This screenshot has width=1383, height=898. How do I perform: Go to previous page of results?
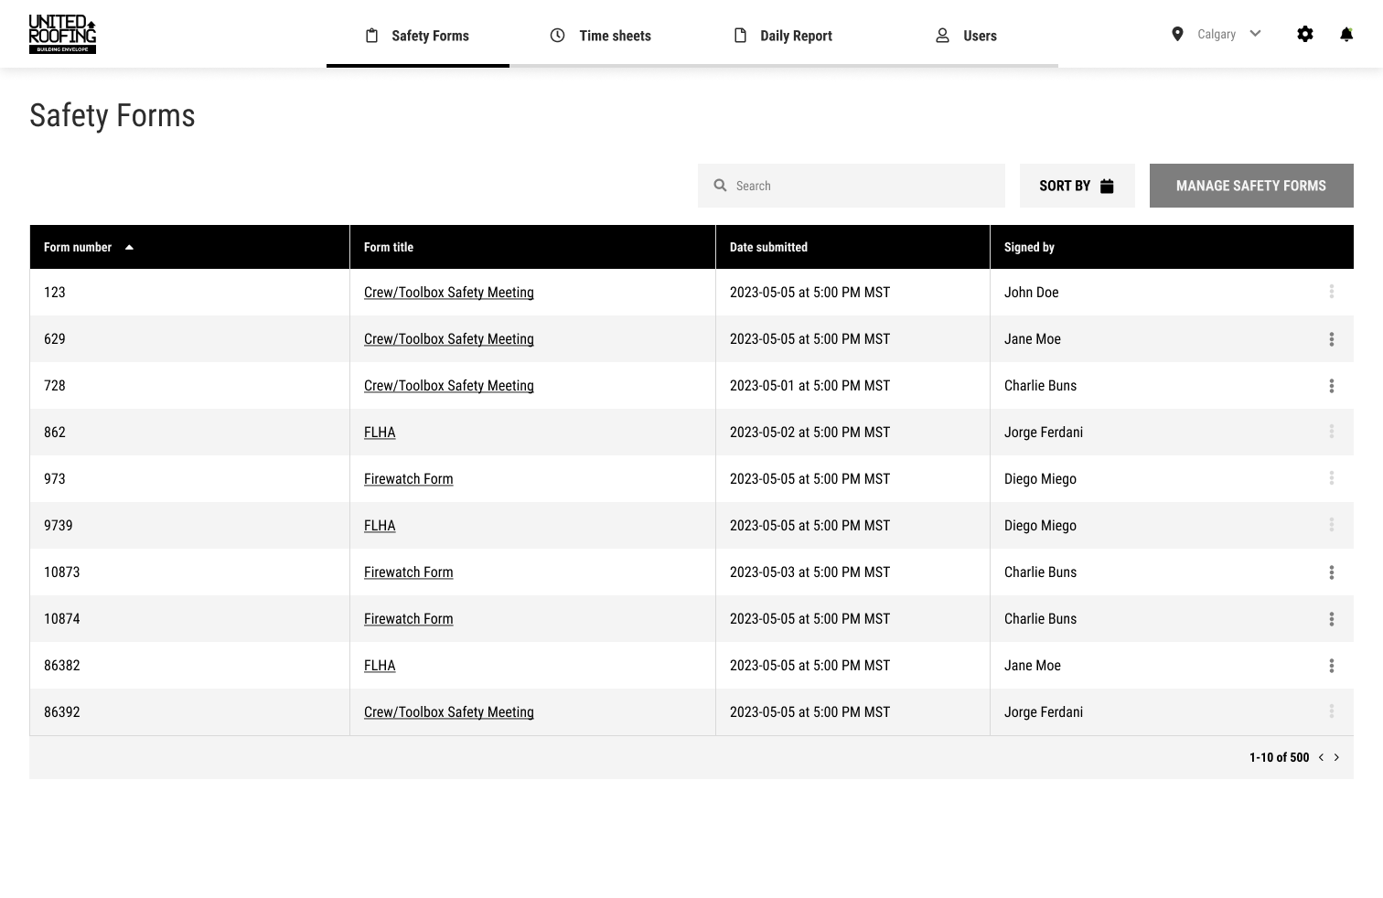(x=1321, y=757)
